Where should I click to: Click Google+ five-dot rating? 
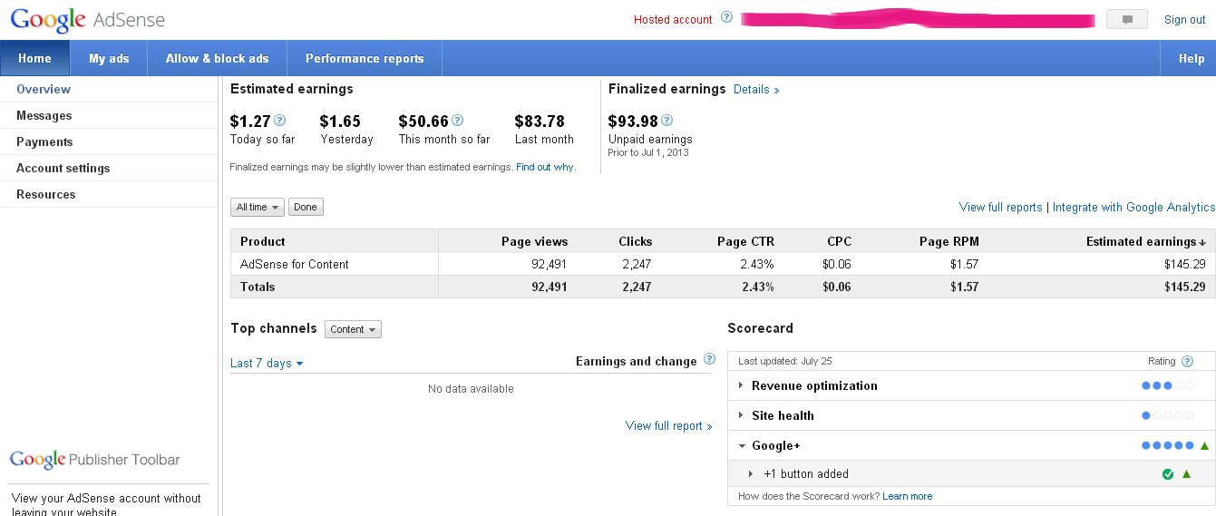coord(1168,445)
